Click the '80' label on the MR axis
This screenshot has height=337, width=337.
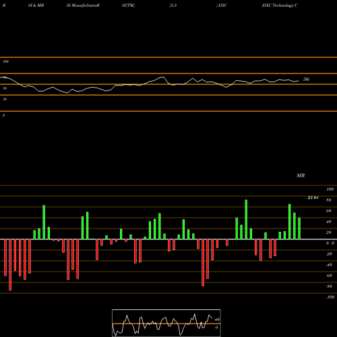pyautogui.click(x=329, y=200)
